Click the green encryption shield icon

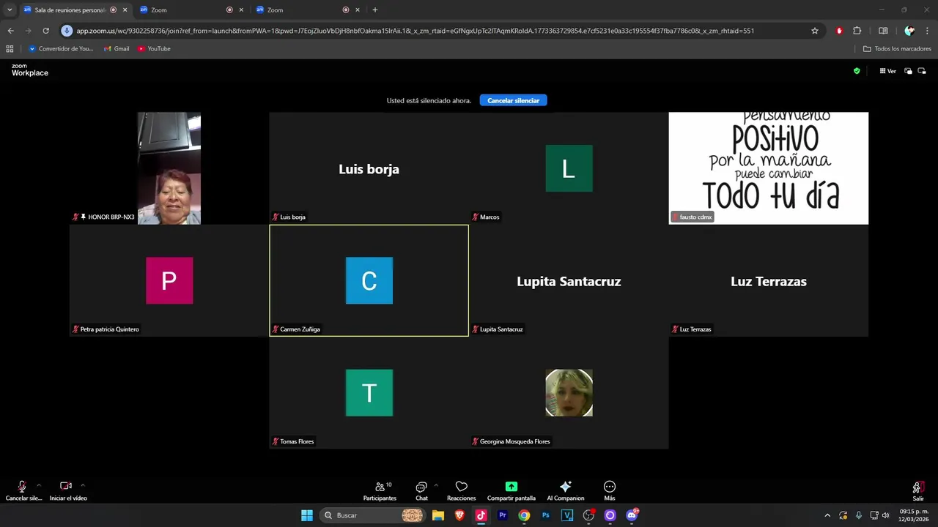click(857, 71)
